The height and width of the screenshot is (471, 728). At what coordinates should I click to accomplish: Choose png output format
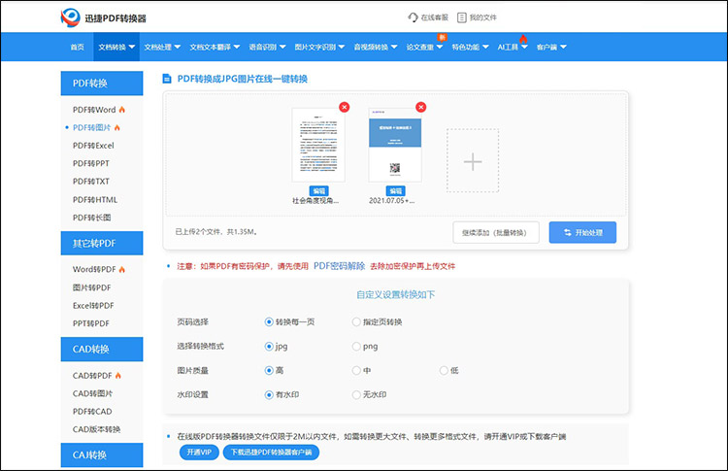pos(355,346)
